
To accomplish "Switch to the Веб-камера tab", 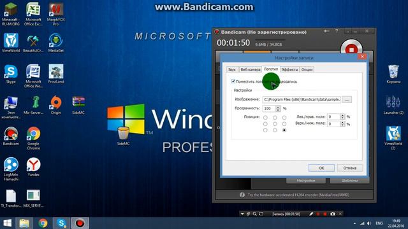I will [251, 69].
